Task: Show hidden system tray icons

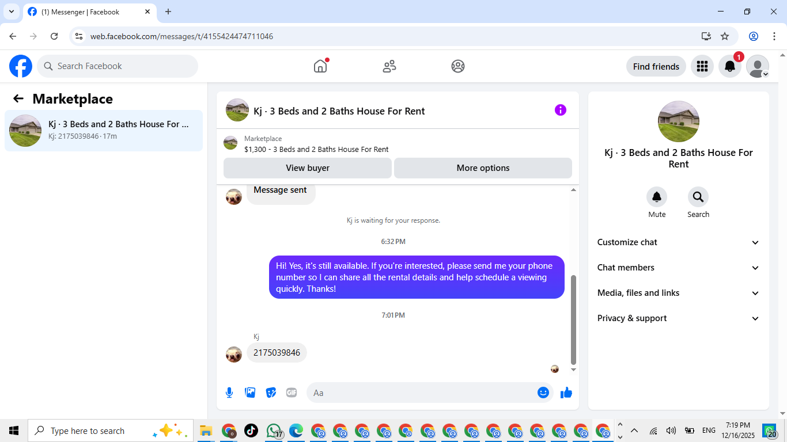Action: click(x=634, y=430)
